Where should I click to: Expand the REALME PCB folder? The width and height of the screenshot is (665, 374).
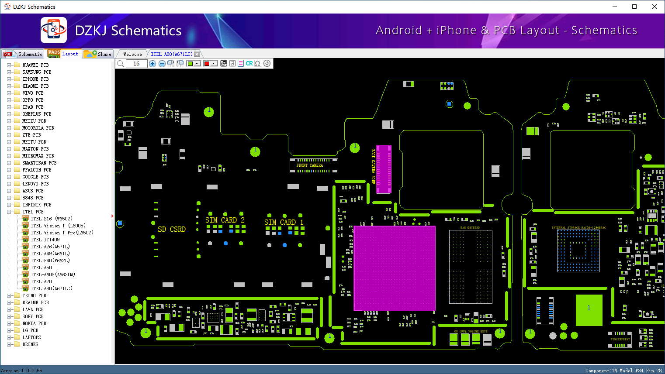pyautogui.click(x=9, y=302)
